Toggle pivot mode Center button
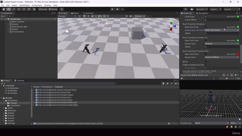The image size is (242, 136). [43, 9]
